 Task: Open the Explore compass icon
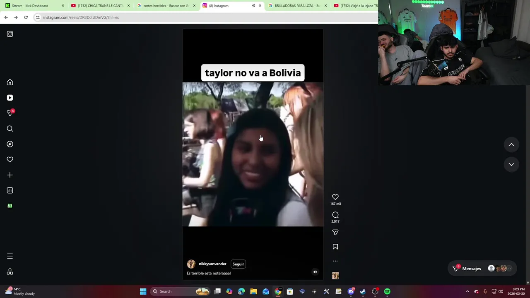coord(10,144)
